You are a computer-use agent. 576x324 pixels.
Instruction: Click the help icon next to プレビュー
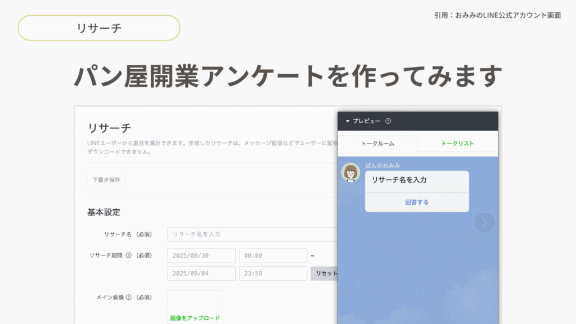[x=388, y=121]
